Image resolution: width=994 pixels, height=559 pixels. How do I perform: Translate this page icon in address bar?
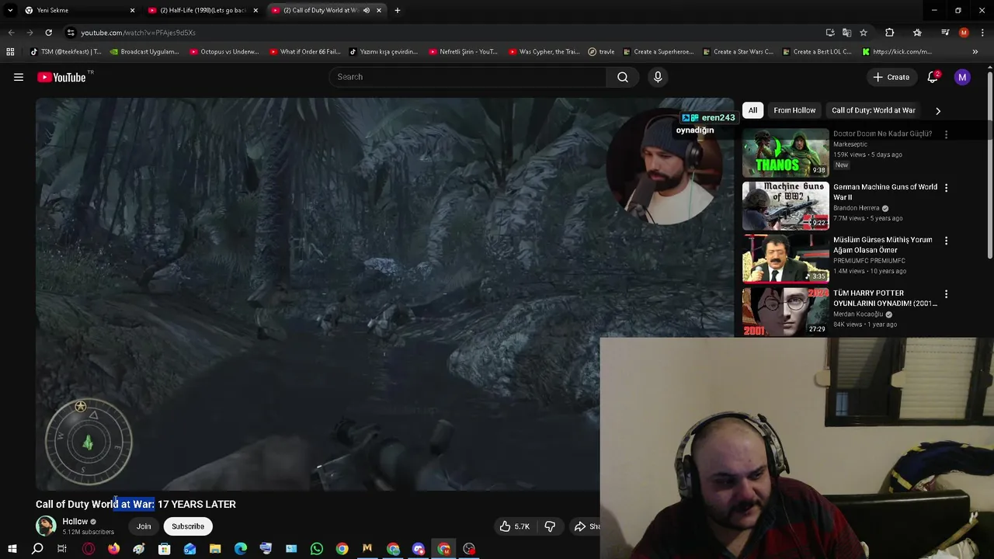(846, 33)
